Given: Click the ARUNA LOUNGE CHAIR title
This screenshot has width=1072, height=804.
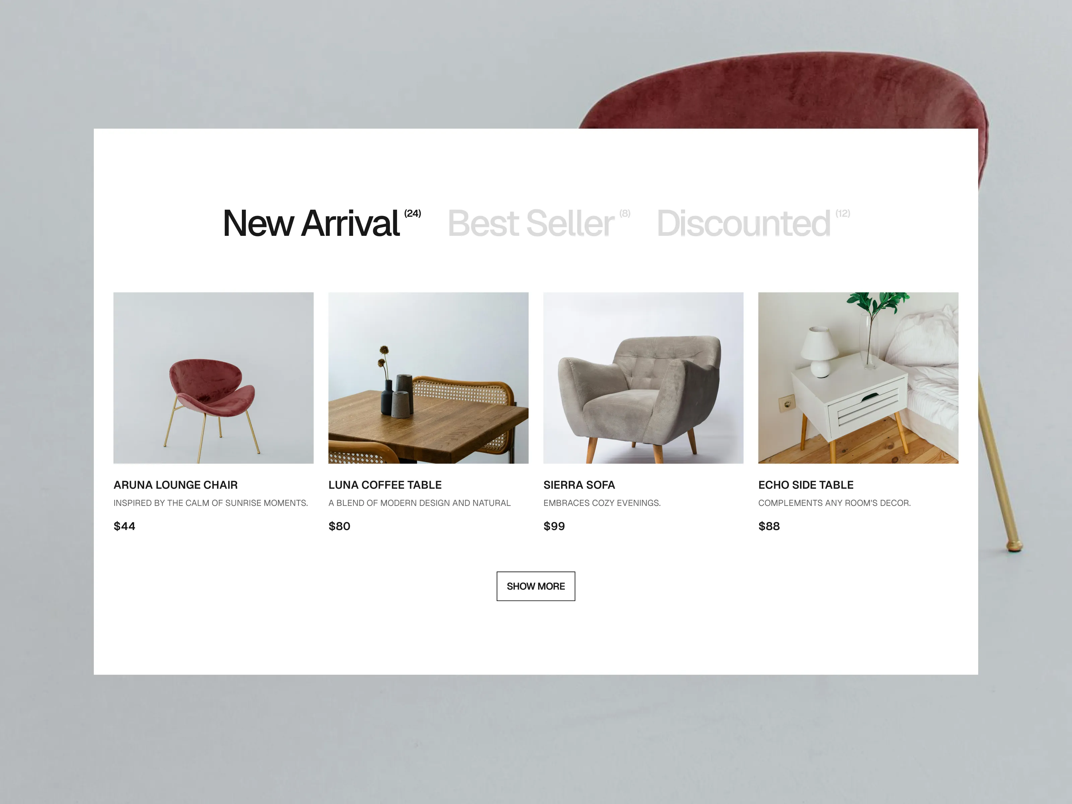Looking at the screenshot, I should pyautogui.click(x=176, y=485).
